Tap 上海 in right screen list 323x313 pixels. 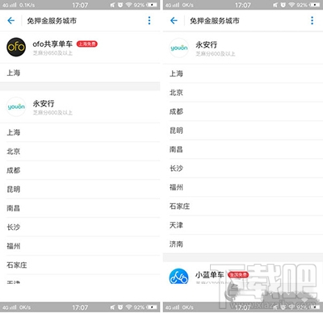point(243,73)
